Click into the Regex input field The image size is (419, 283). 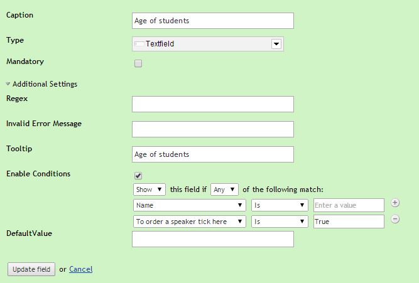213,104
